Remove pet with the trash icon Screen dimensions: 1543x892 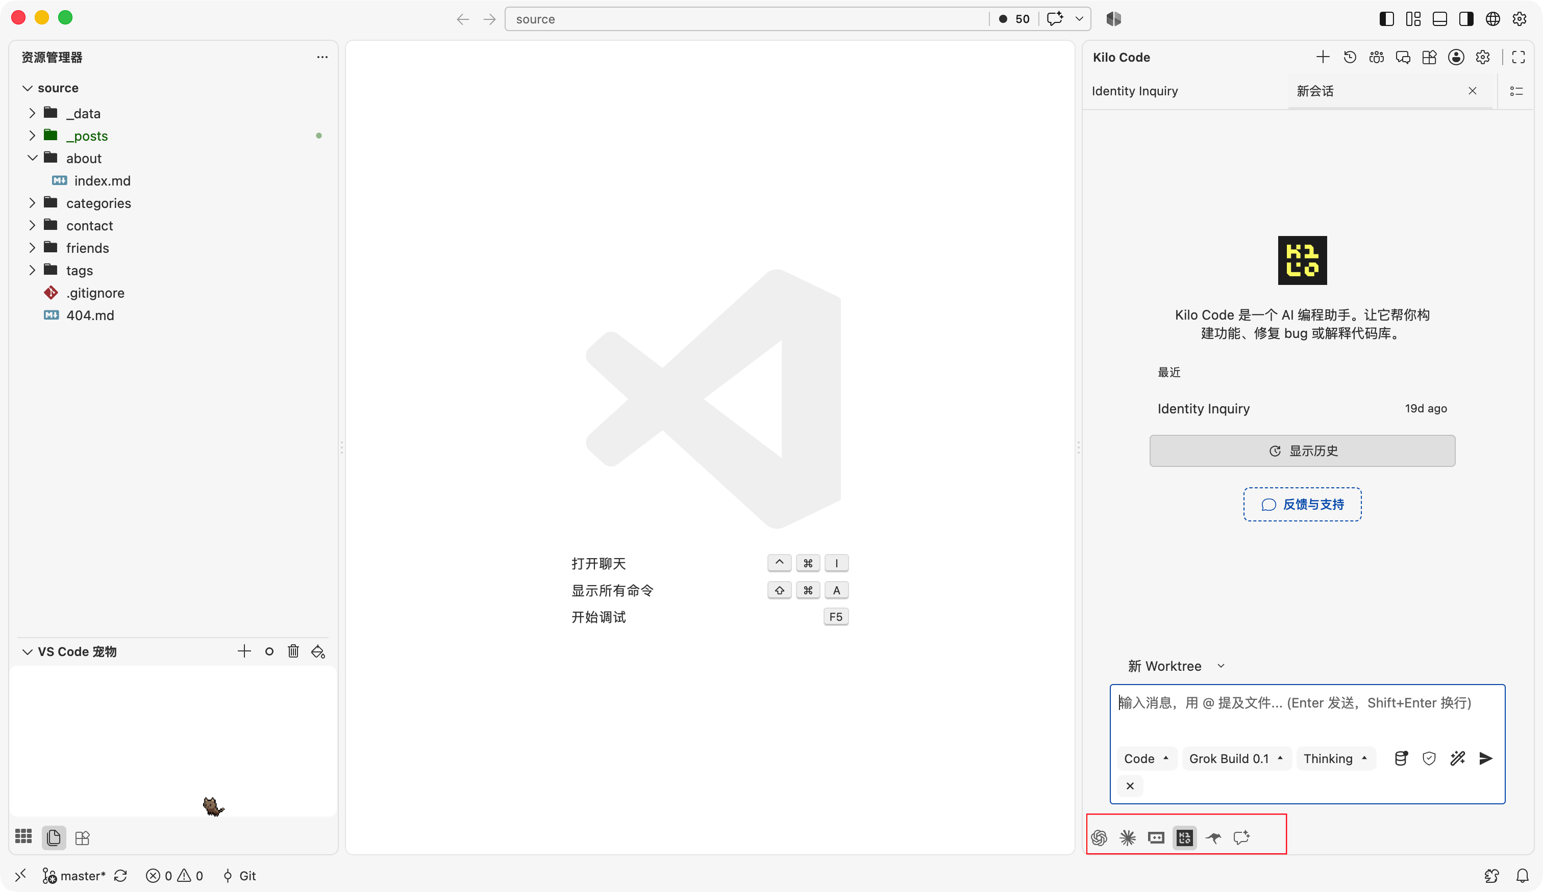[x=293, y=651]
